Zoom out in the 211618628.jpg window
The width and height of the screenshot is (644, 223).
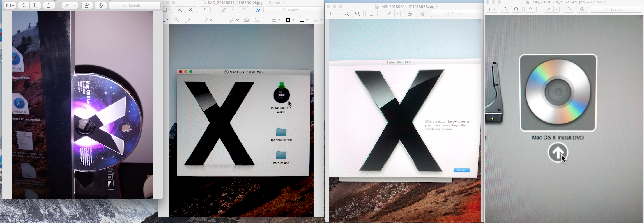[346, 14]
